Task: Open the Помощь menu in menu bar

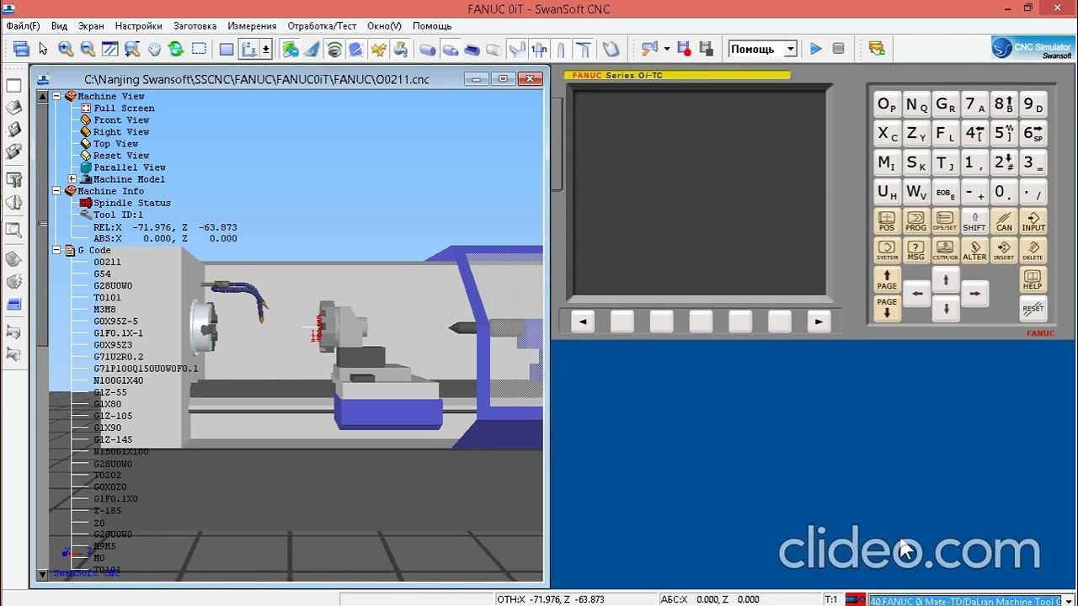Action: click(x=432, y=26)
